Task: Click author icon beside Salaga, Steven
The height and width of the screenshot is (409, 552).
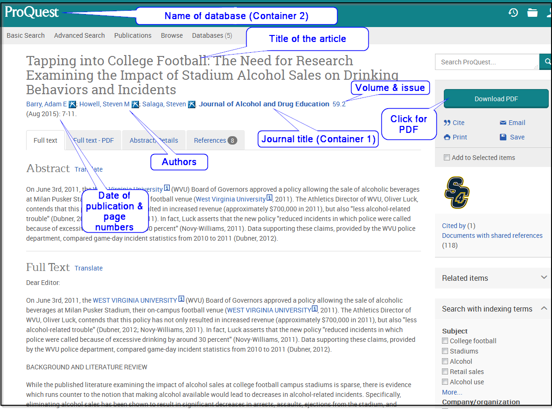Action: click(x=192, y=104)
